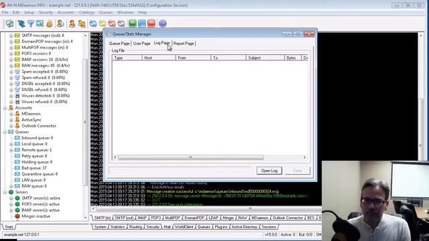Click the blue square toolbar button
This screenshot has height=241, width=429.
coord(141,24)
